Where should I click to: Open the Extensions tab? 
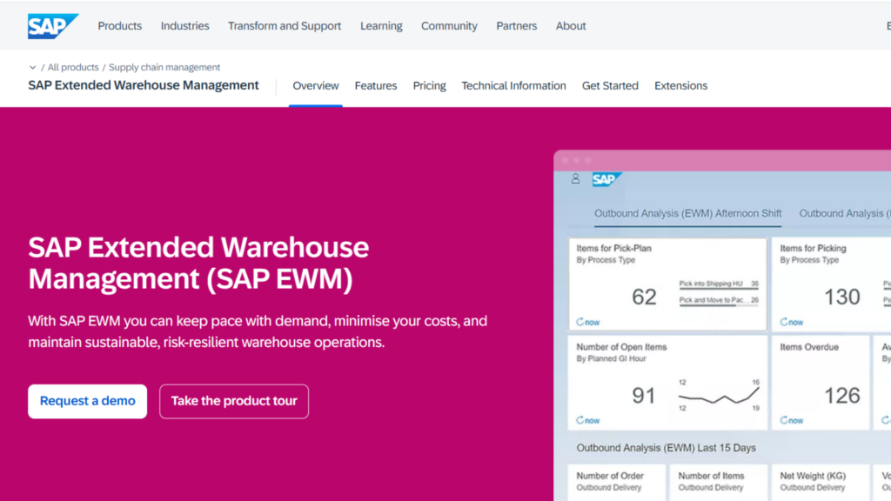coord(680,86)
